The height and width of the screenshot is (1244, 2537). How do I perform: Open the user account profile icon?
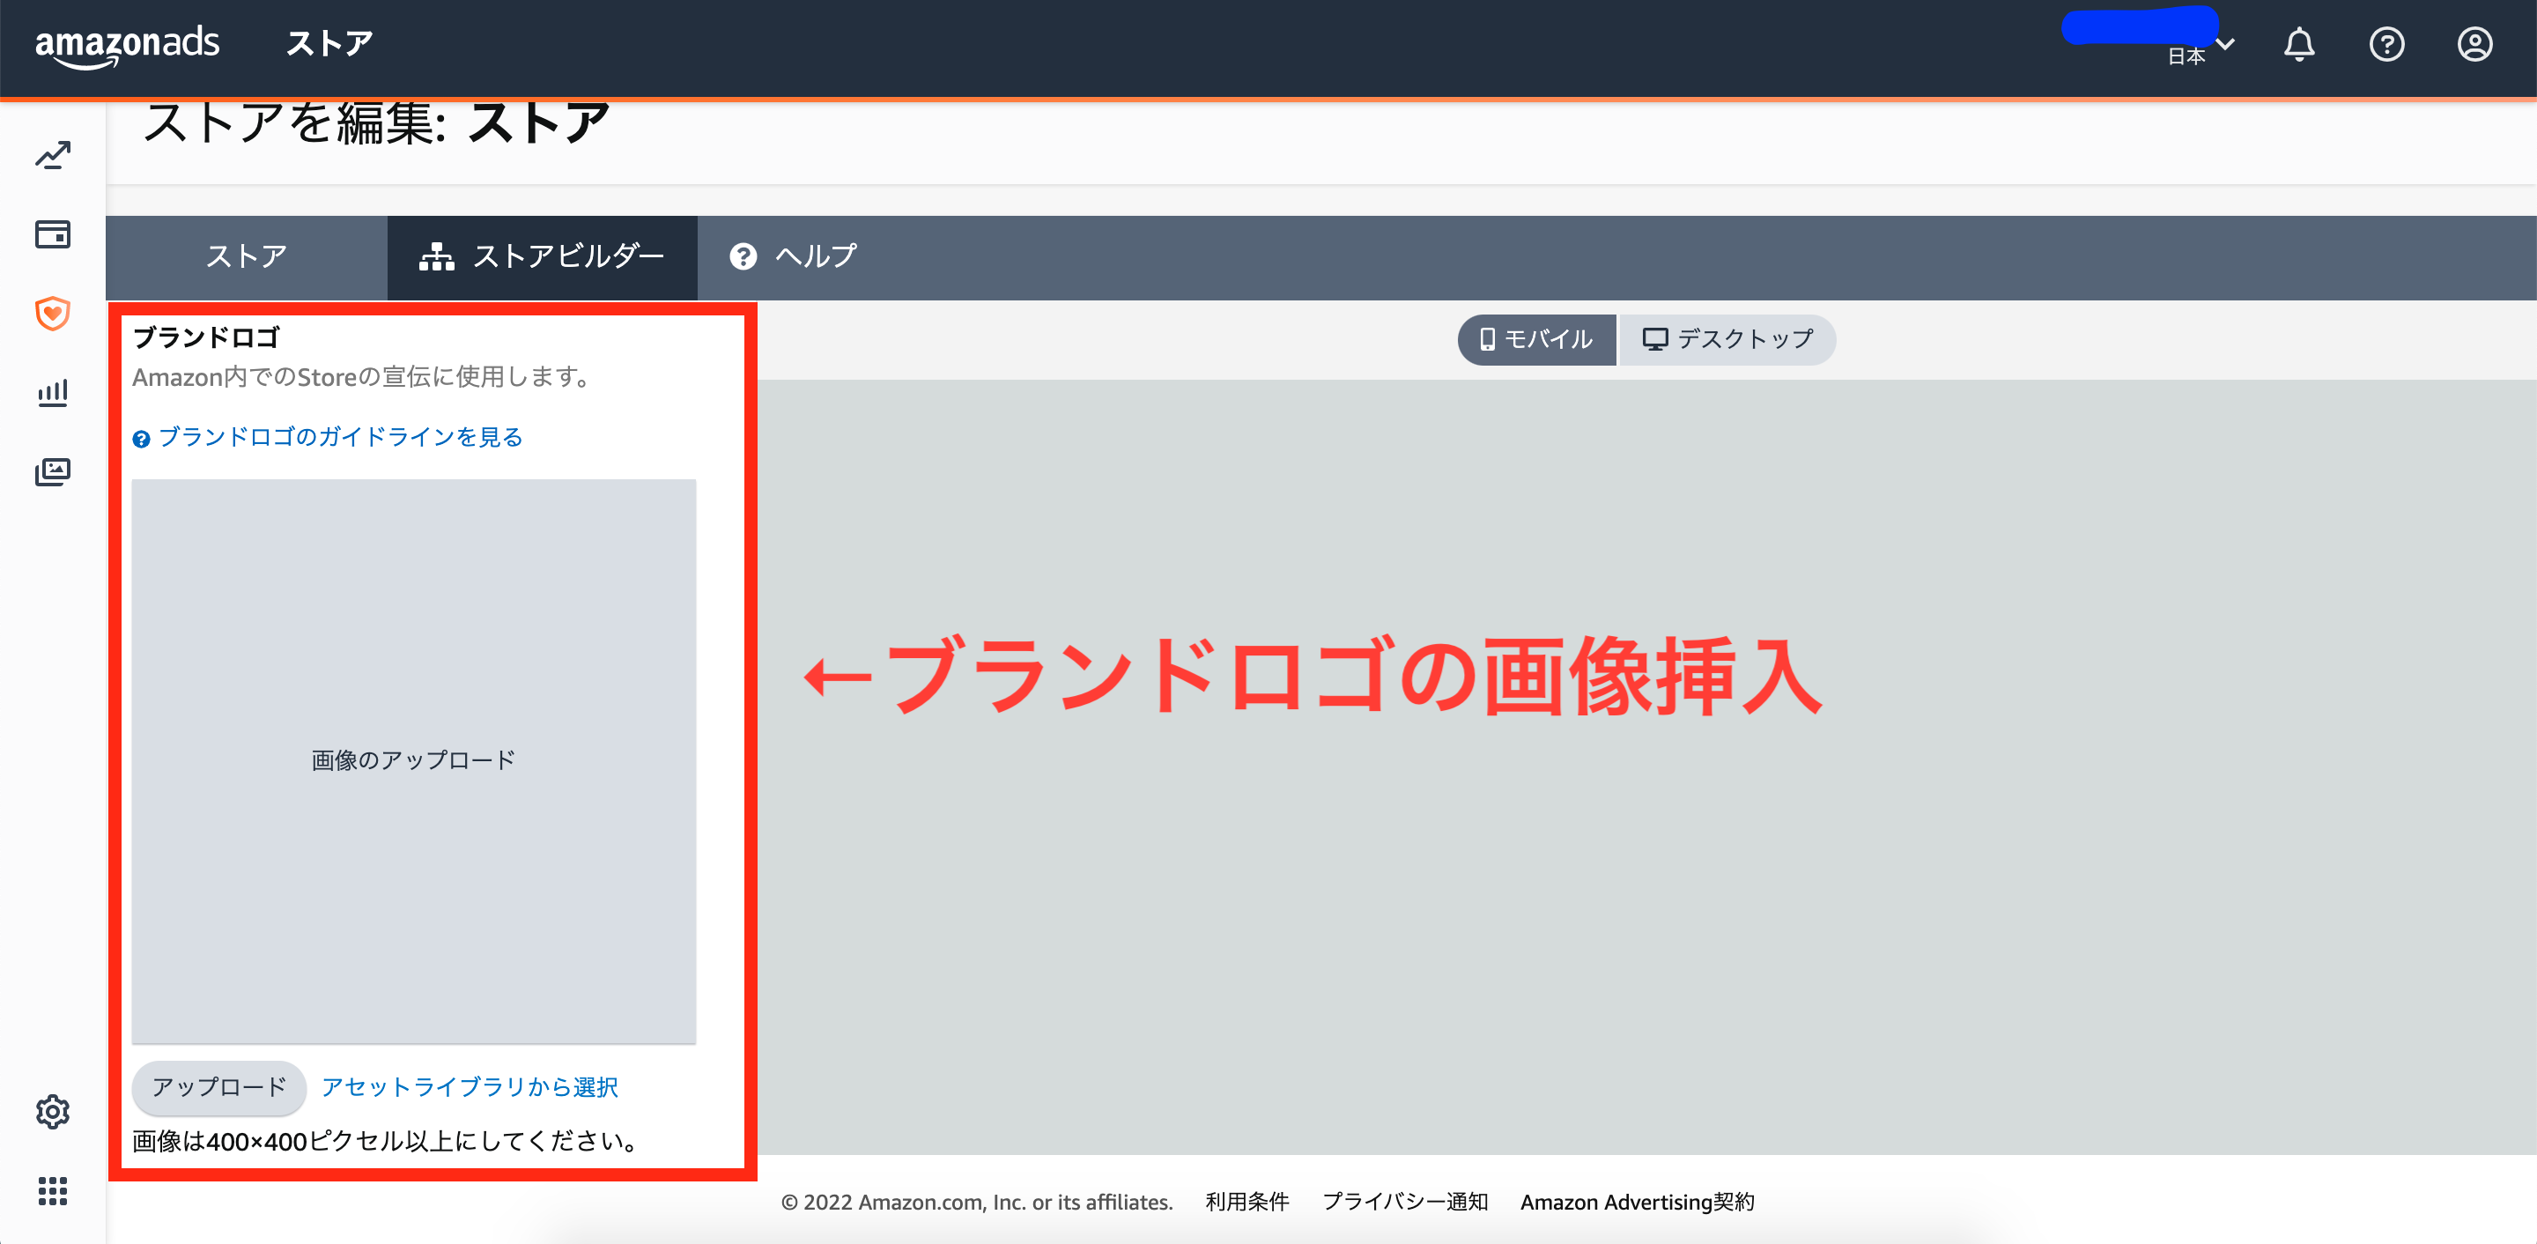point(2474,44)
